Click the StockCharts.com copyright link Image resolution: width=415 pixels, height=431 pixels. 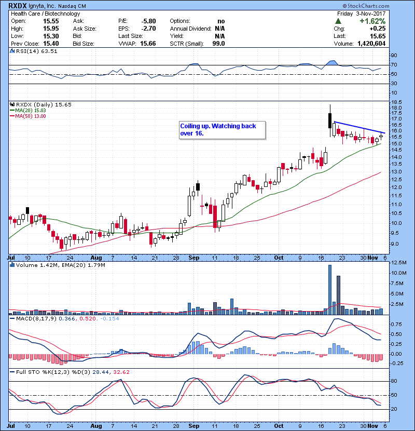coord(366,6)
